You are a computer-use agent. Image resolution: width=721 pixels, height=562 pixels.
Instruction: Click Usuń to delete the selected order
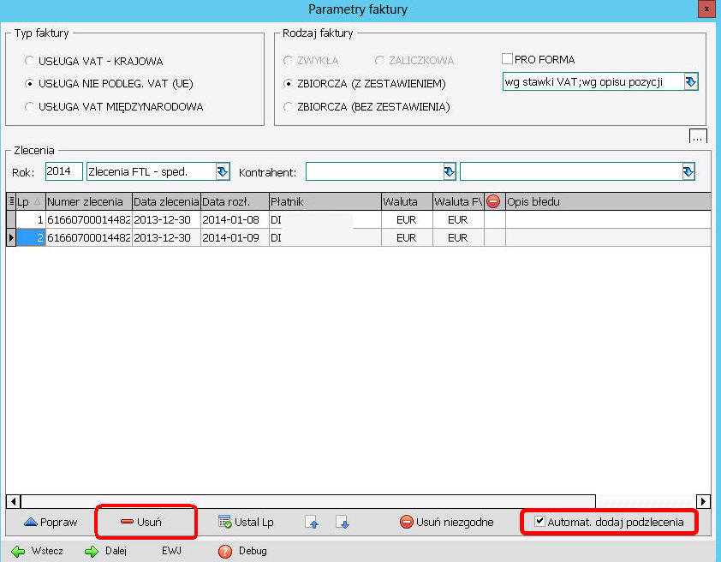click(x=141, y=522)
